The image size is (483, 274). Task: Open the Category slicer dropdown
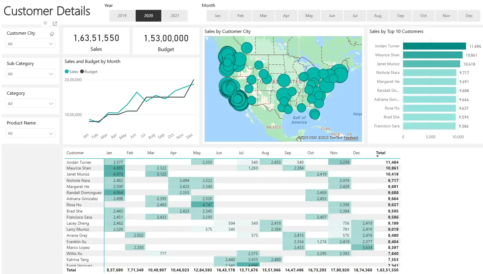coord(51,103)
